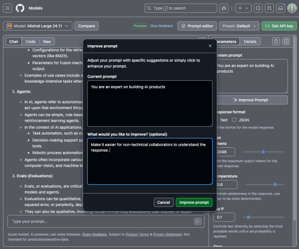299x249 pixels.
Task: Open Copilot from the header icon
Action: pyautogui.click(x=224, y=8)
